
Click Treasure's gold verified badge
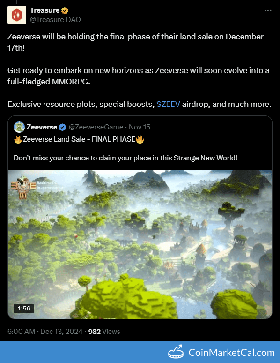65,10
